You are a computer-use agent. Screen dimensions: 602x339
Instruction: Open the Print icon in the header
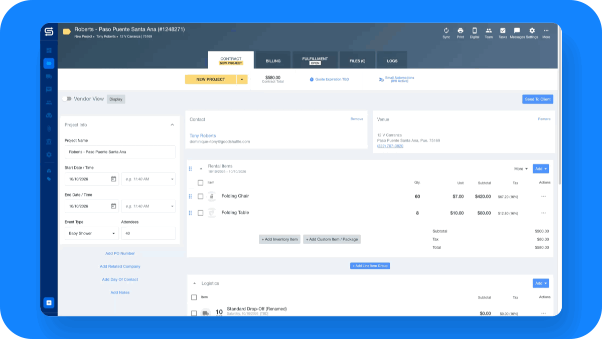tap(460, 31)
